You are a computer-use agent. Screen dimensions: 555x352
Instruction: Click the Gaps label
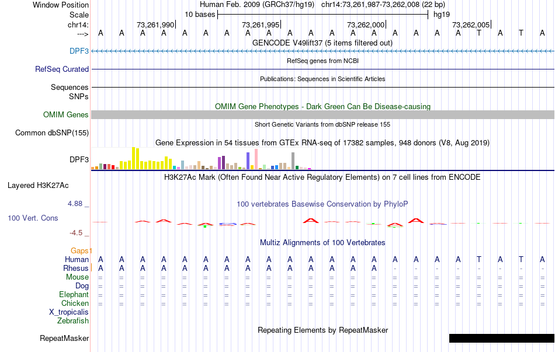coord(80,250)
